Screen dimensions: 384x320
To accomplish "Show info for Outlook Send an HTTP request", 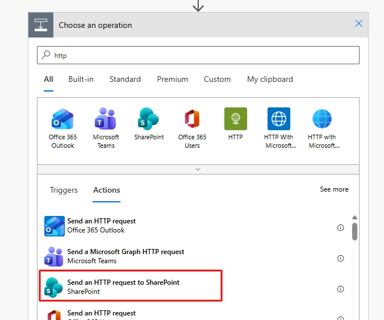I will tap(340, 227).
